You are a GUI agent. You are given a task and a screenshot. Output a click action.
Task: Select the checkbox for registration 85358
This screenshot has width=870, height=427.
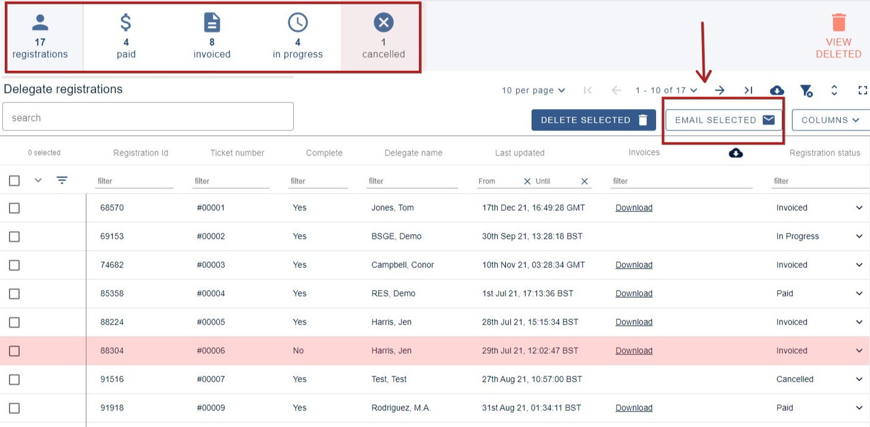(x=14, y=294)
